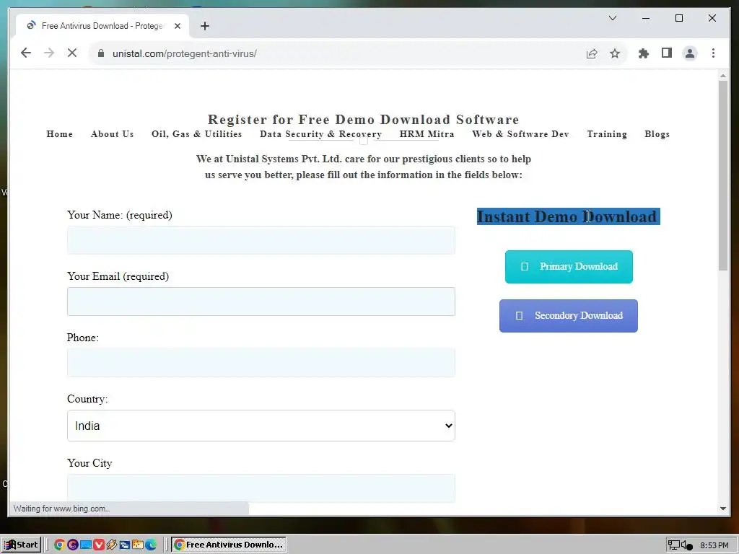Launch Vivaldi from the quick launch bar
This screenshot has height=554, width=739.
click(x=98, y=545)
